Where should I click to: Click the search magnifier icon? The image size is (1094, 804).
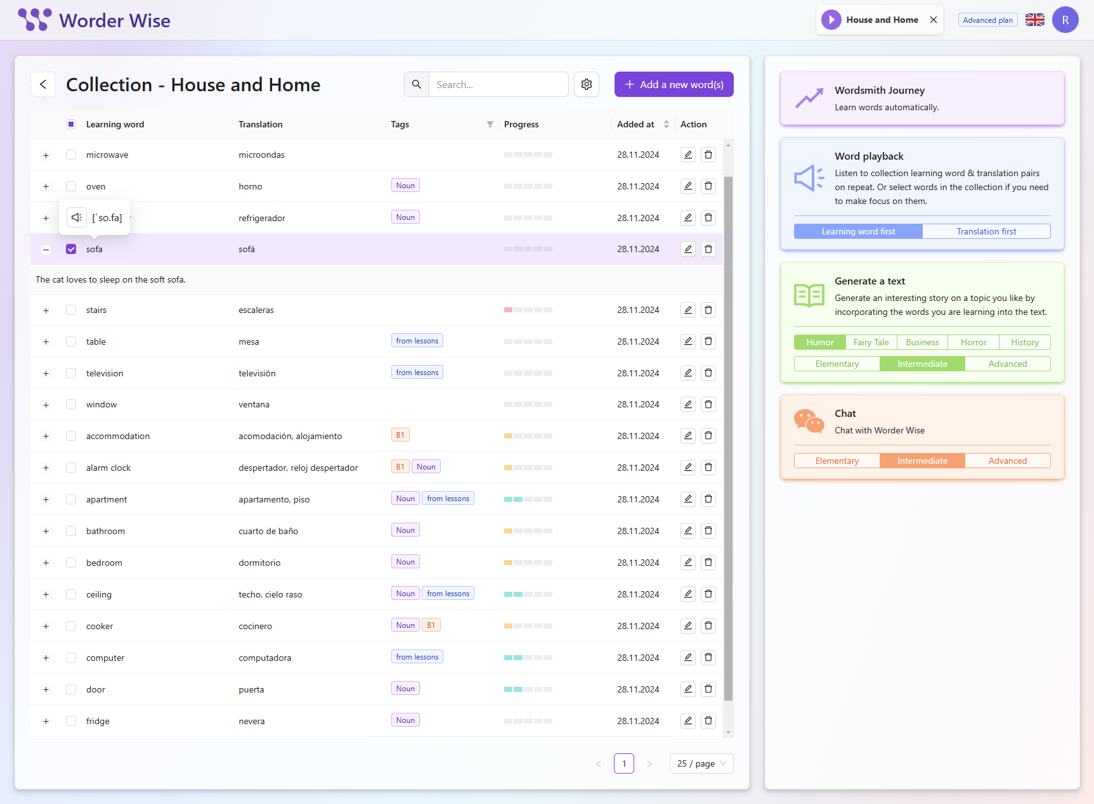click(x=417, y=84)
